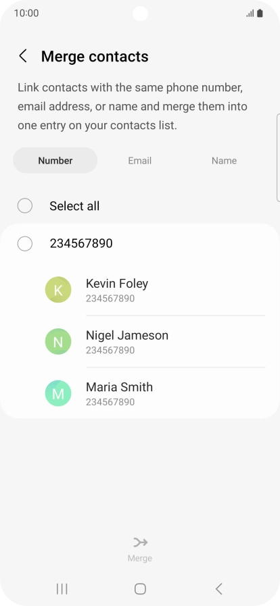Image resolution: width=280 pixels, height=606 pixels.
Task: Toggle the Select all radio circle
Action: (x=25, y=205)
